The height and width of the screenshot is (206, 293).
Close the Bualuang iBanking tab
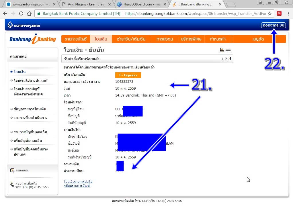[220, 4]
